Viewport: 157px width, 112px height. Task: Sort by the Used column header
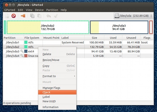[x=113, y=38]
